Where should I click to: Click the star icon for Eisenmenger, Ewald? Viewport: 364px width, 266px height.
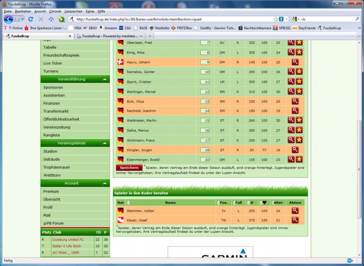click(x=299, y=159)
